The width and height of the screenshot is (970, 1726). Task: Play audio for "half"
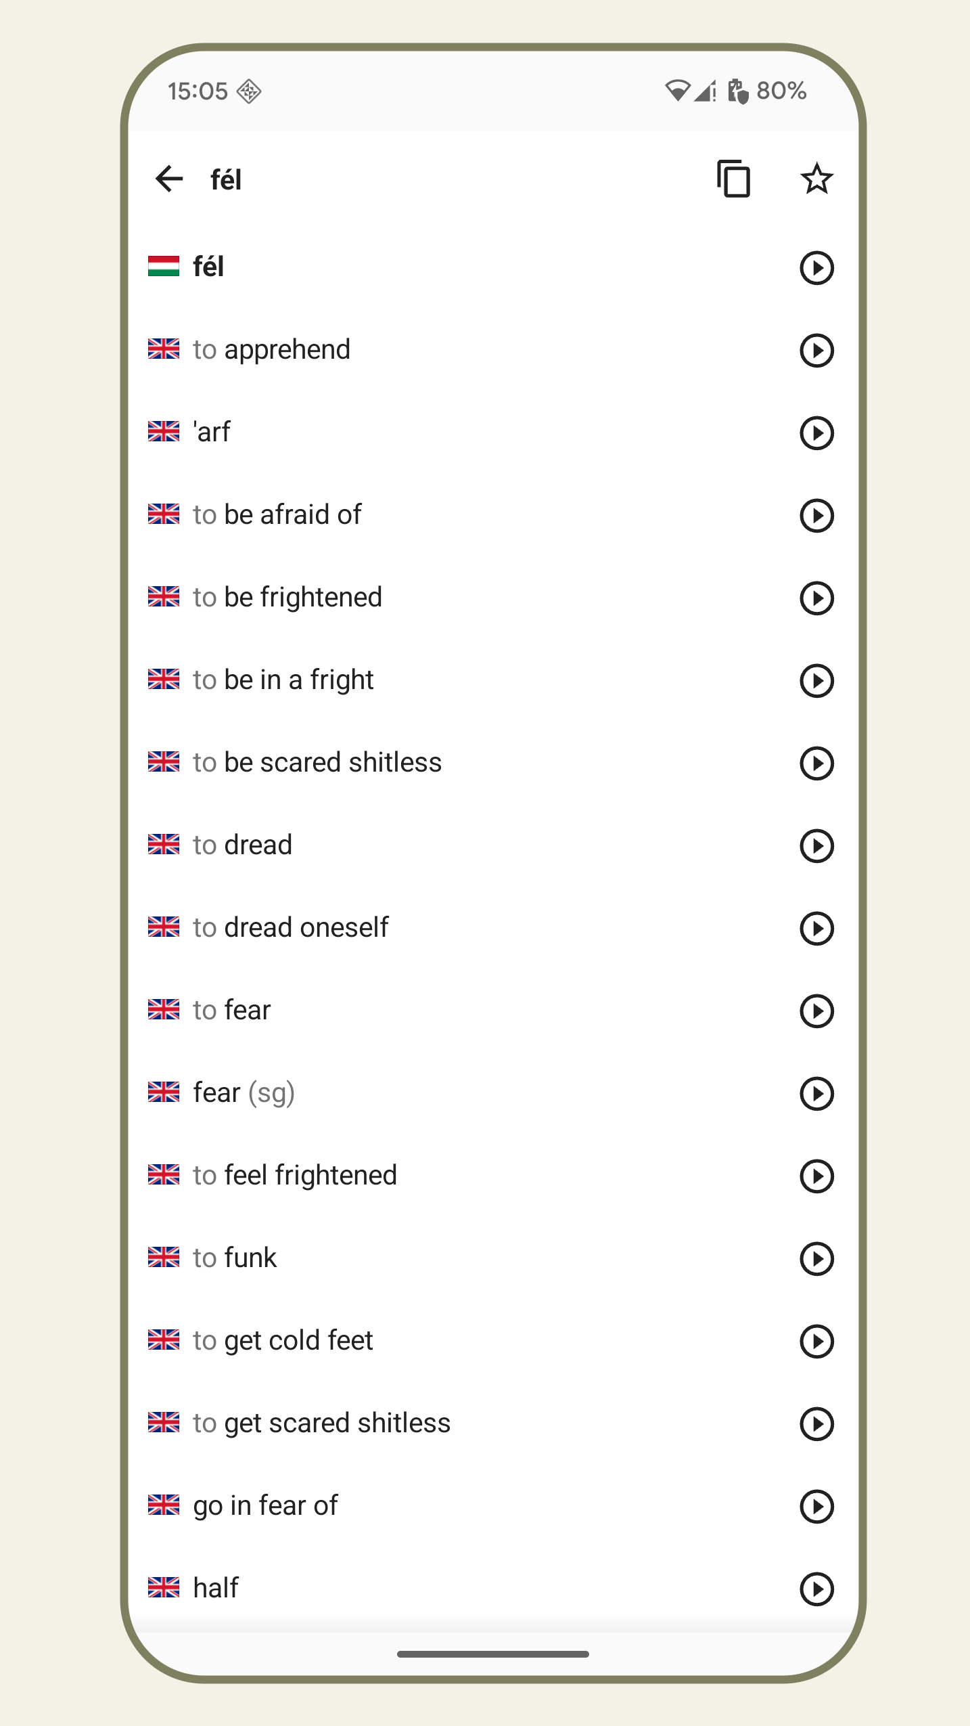click(x=816, y=1589)
